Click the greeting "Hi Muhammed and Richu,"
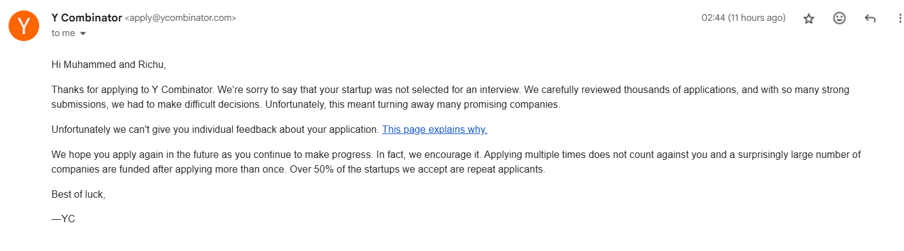 pos(109,64)
